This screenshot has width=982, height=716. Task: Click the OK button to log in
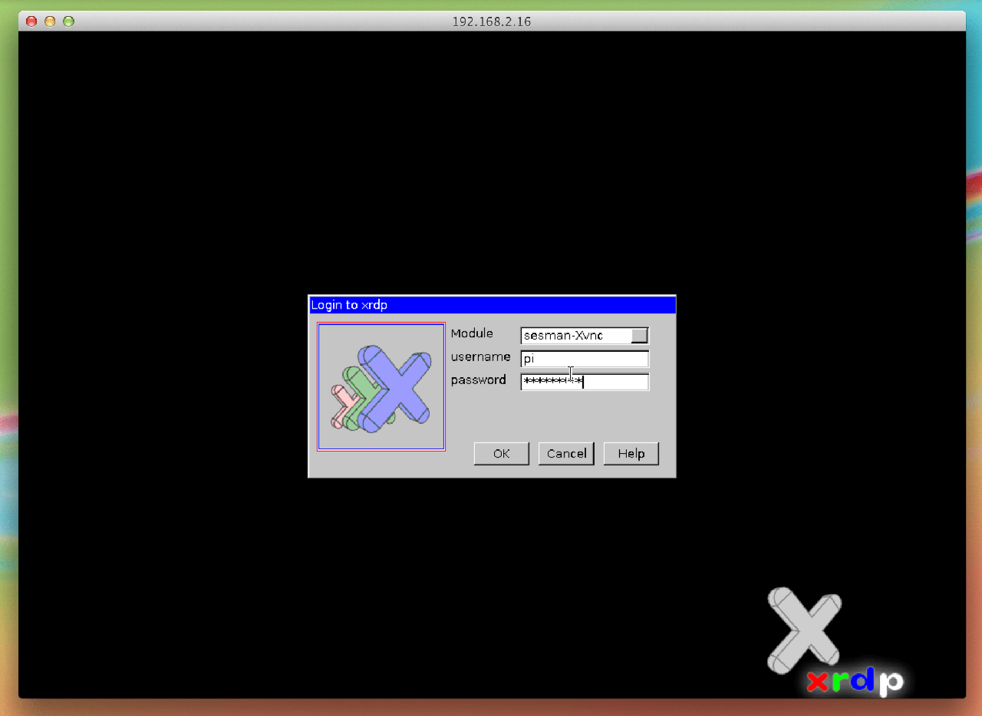click(501, 454)
